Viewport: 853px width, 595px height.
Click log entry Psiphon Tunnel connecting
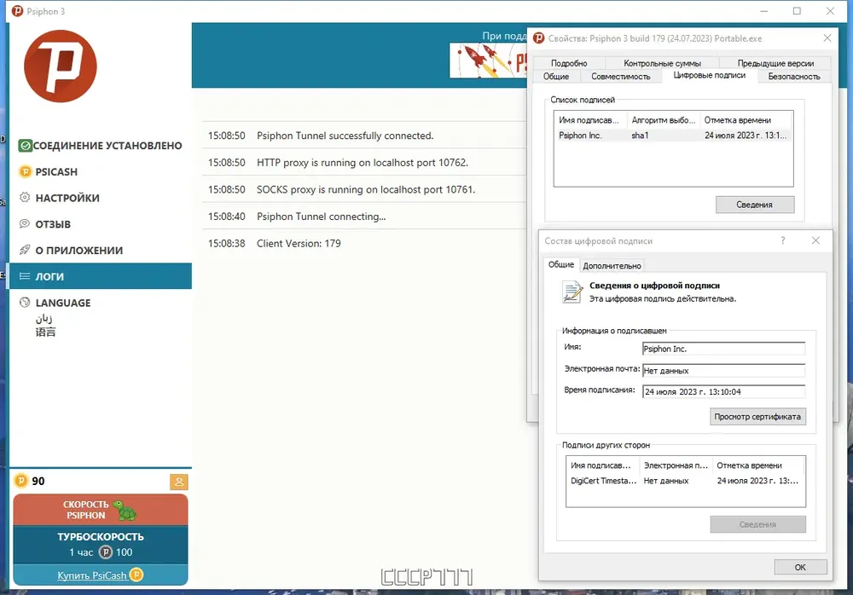coord(364,217)
